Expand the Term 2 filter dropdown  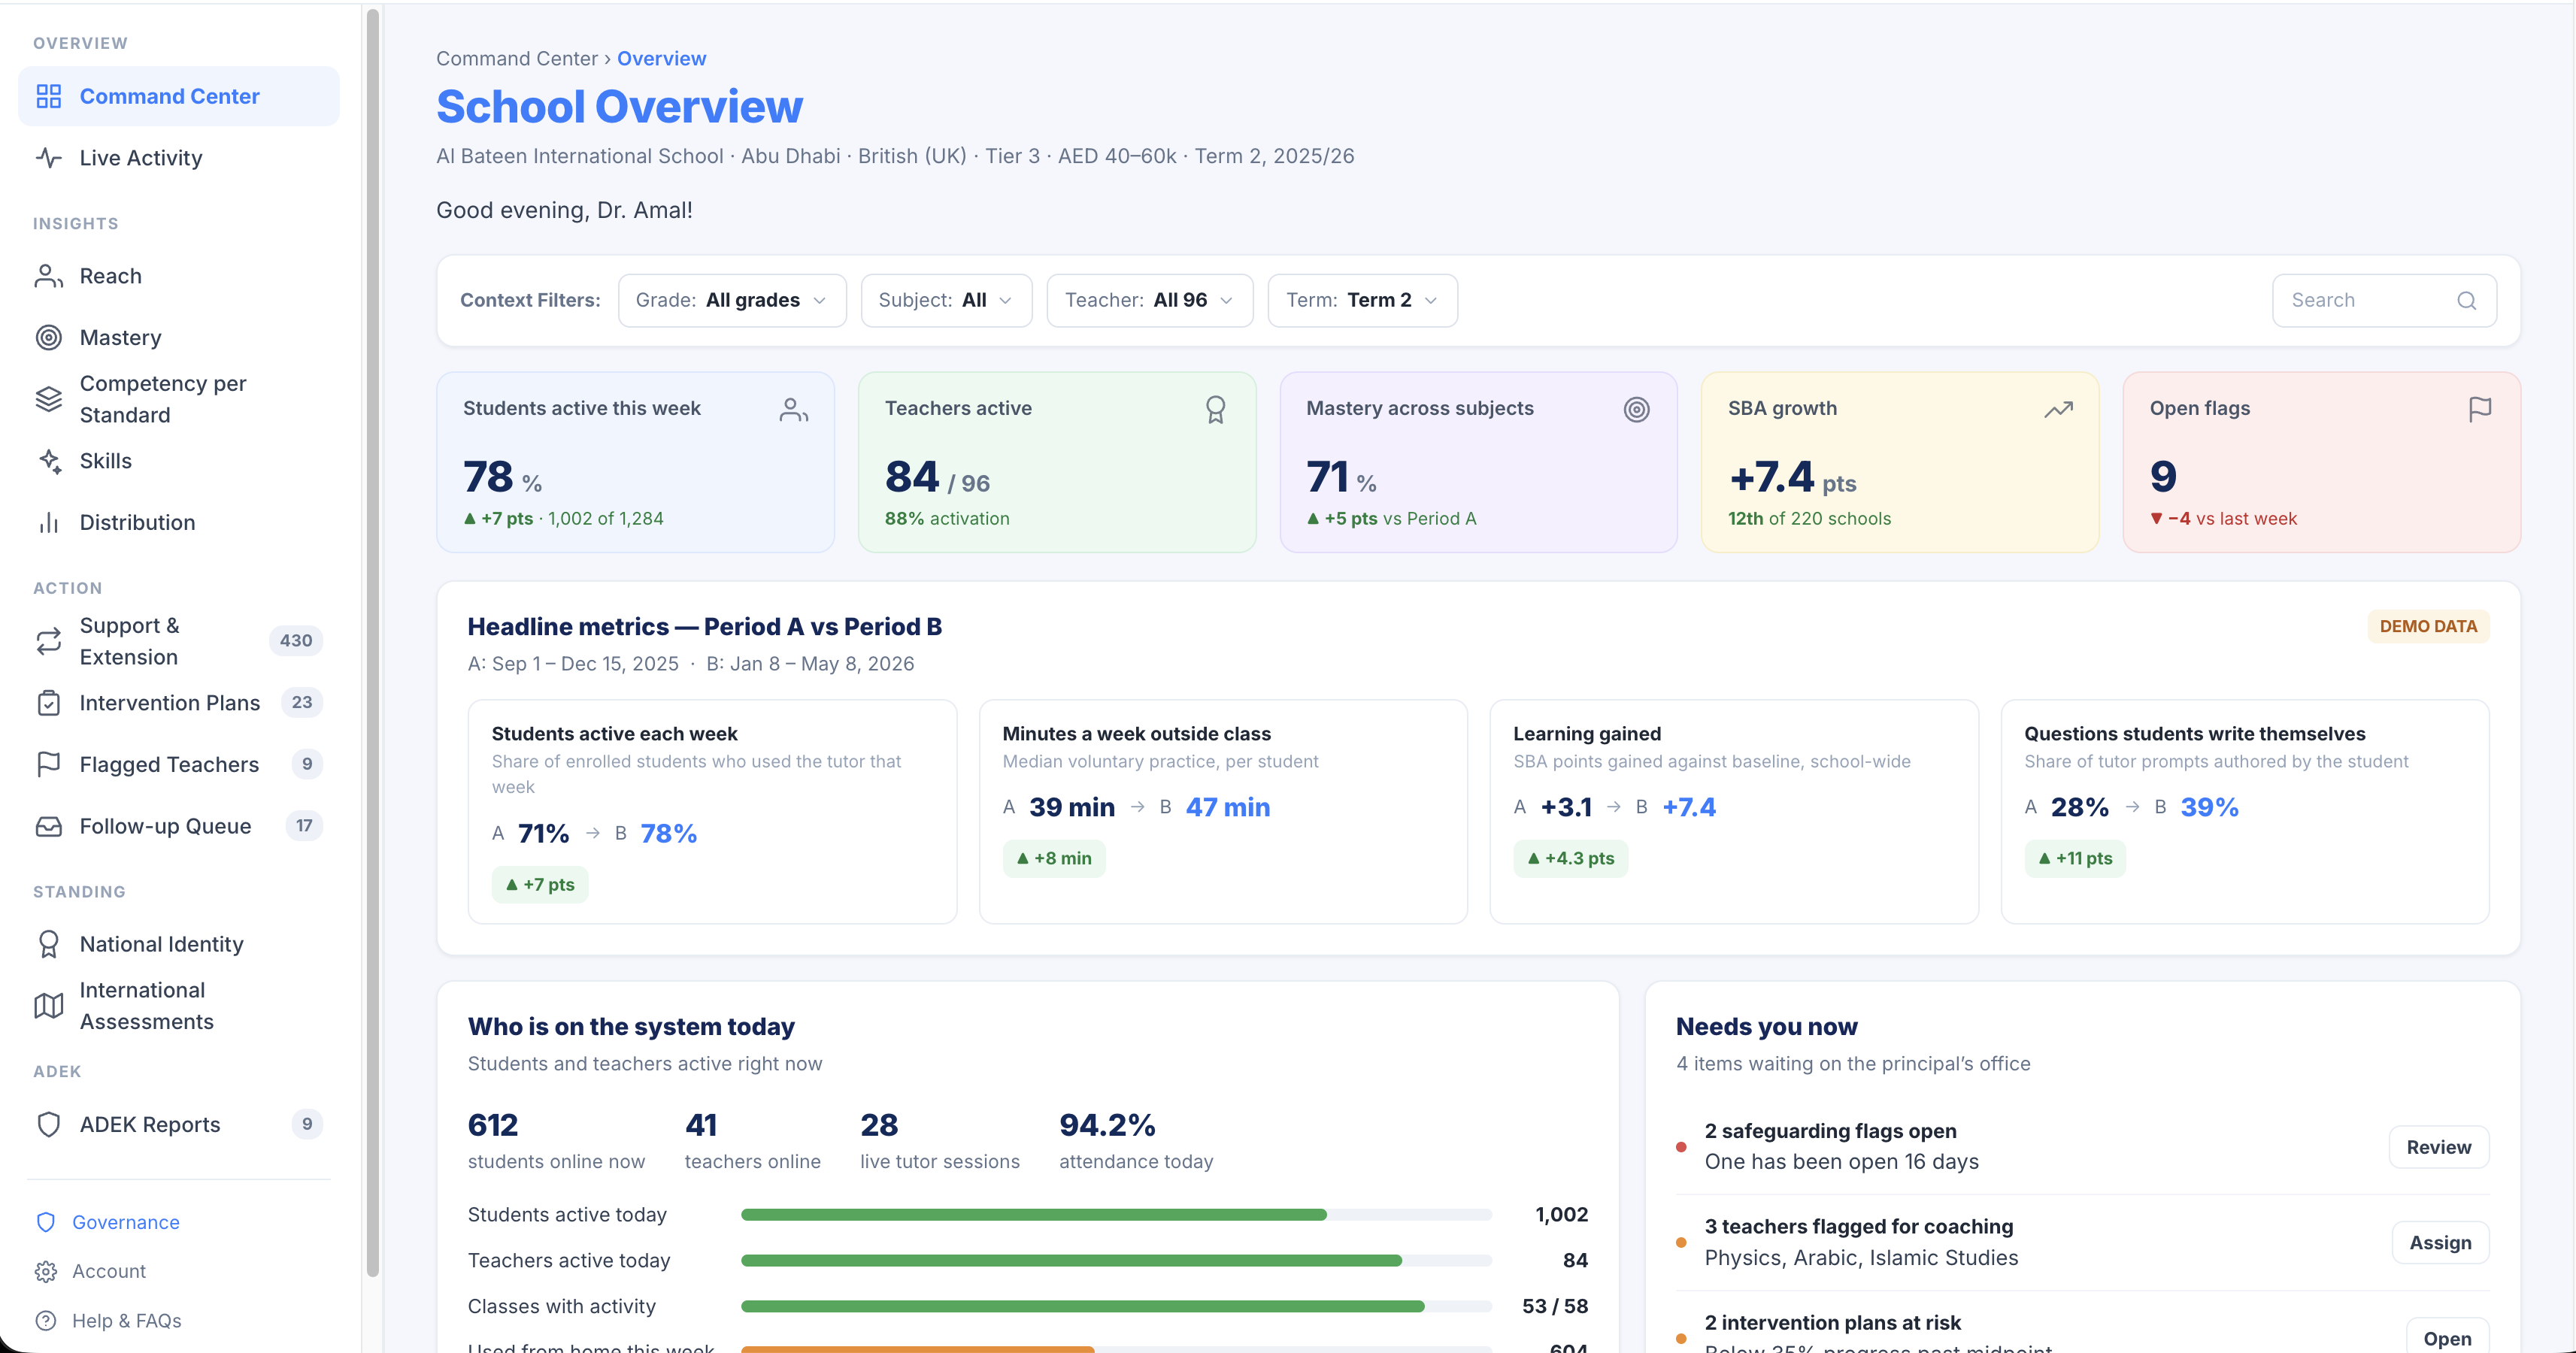[x=1362, y=300]
